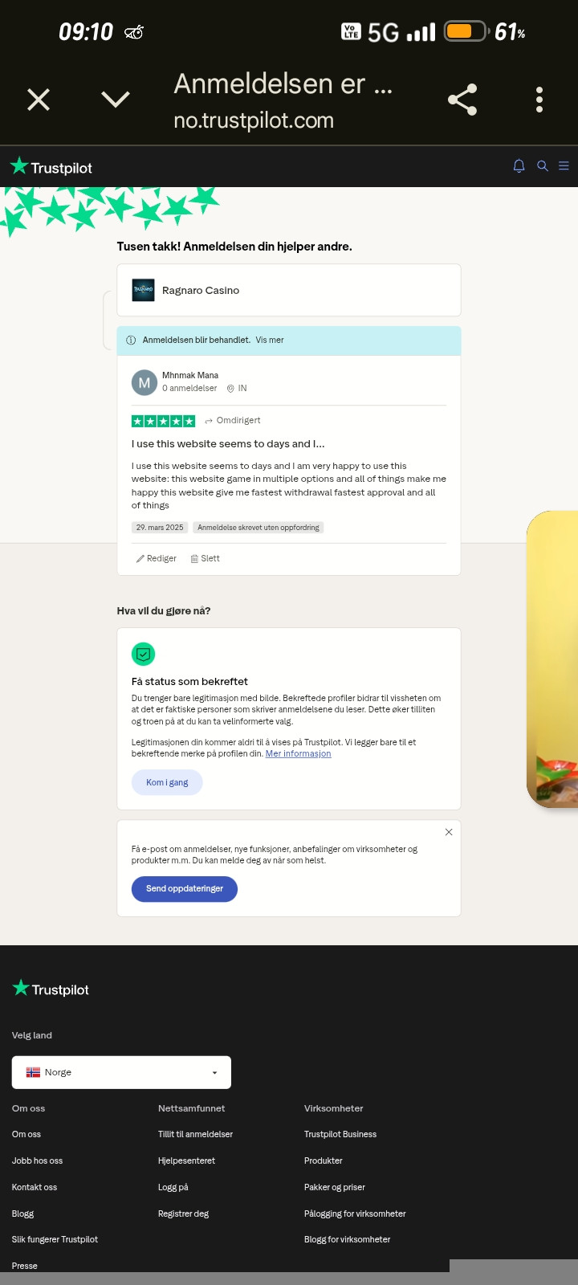578x1285 pixels.
Task: Tap the Trustpilot search magnifier icon
Action: [x=543, y=166]
